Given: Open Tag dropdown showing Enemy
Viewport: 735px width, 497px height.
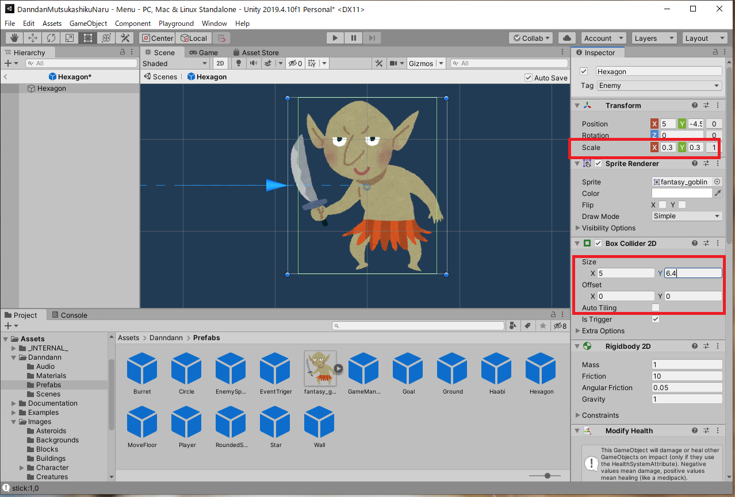Looking at the screenshot, I should click(659, 86).
